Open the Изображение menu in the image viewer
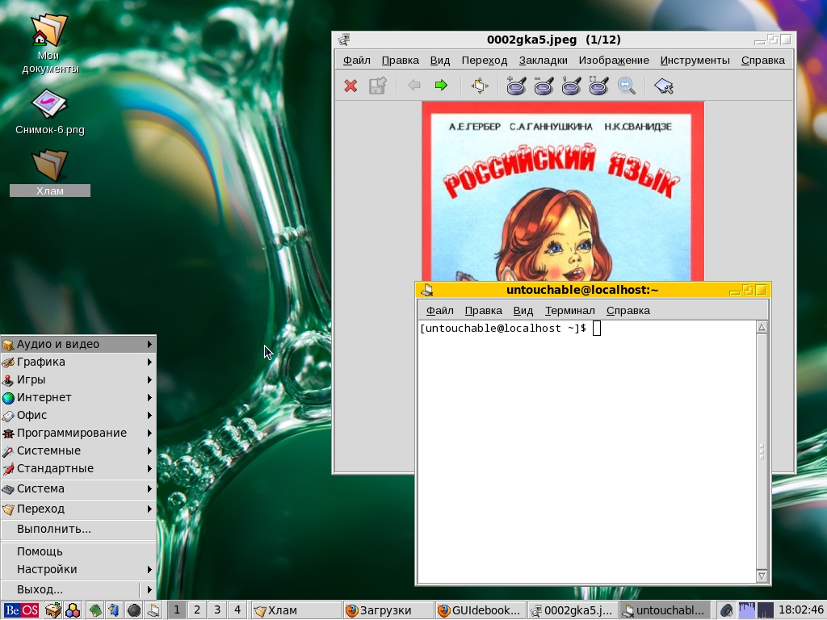The height and width of the screenshot is (620, 827). [614, 60]
